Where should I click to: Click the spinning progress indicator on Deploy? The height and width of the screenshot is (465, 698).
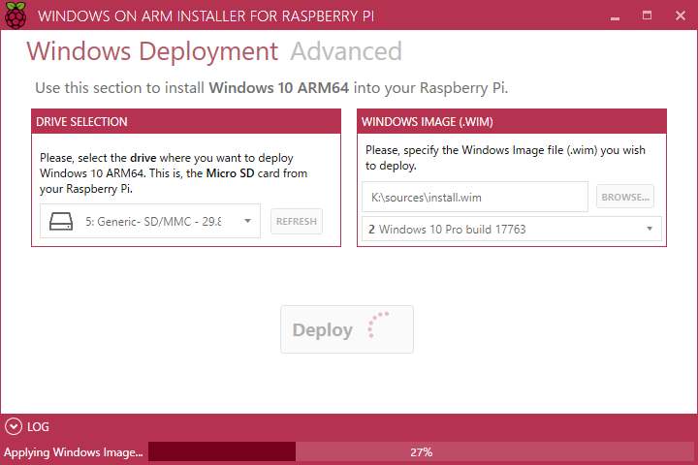[377, 325]
